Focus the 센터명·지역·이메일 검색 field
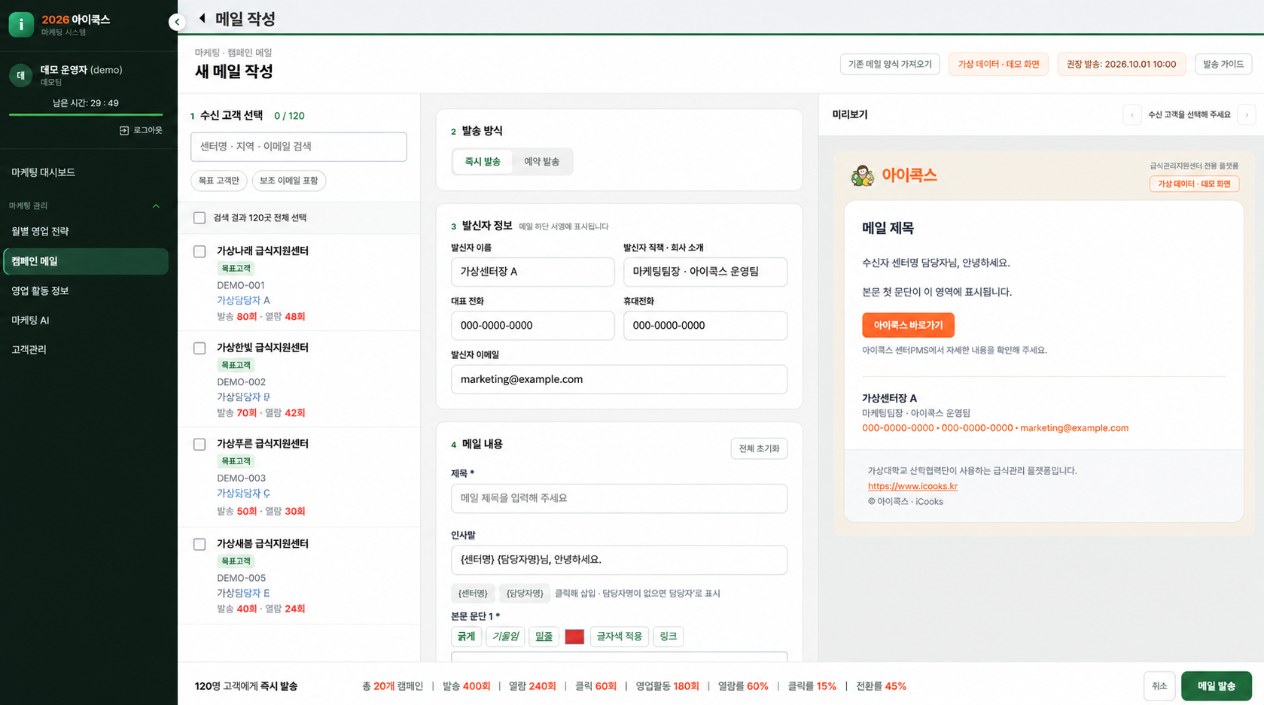 pyautogui.click(x=299, y=147)
